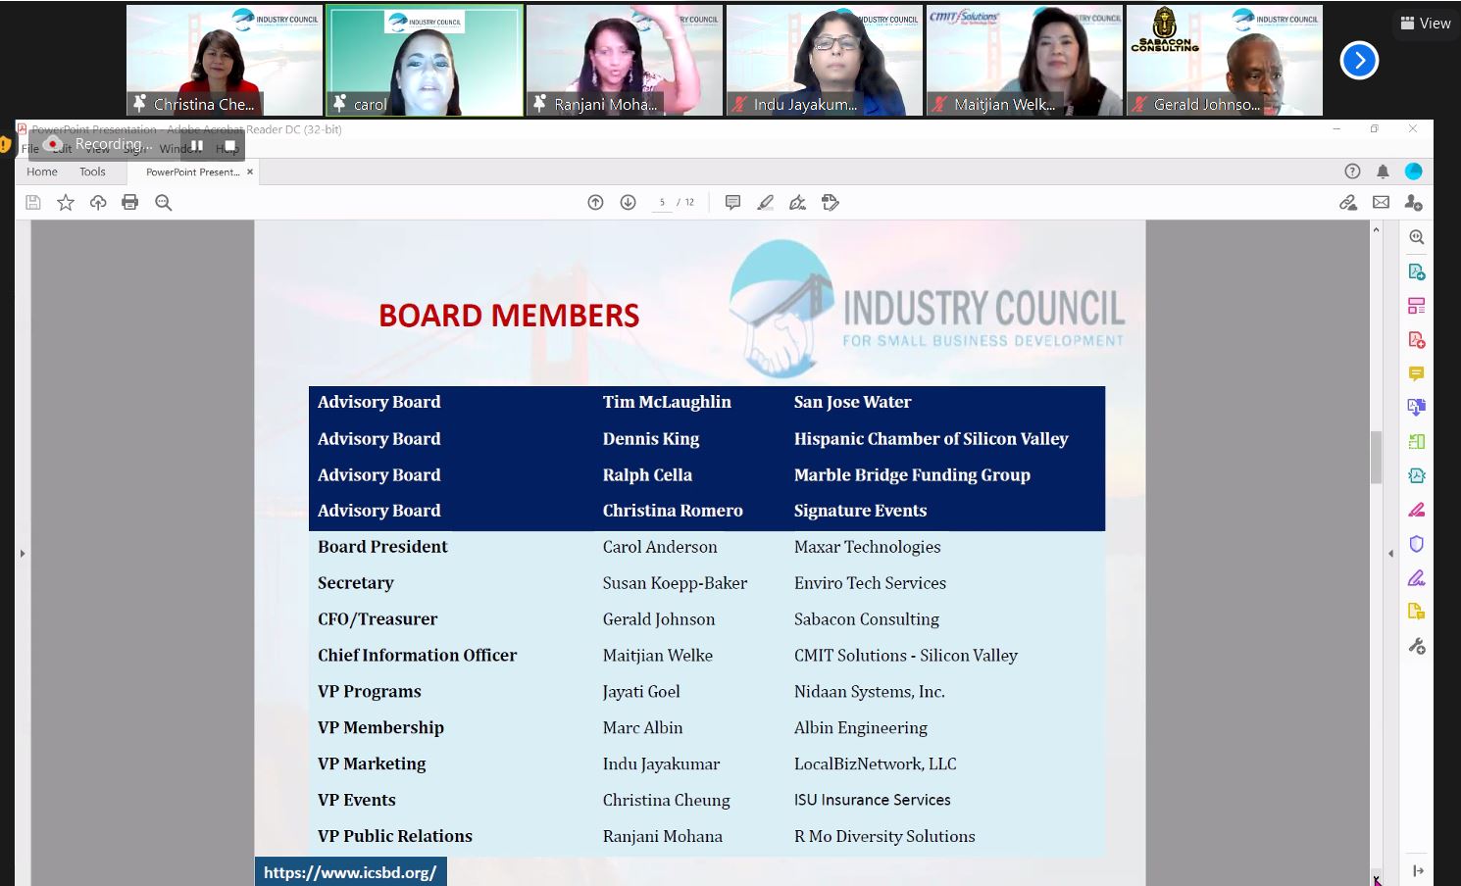Viewport: 1461px width, 886px height.
Task: Open the Tools tab in Acrobat
Action: click(x=92, y=172)
